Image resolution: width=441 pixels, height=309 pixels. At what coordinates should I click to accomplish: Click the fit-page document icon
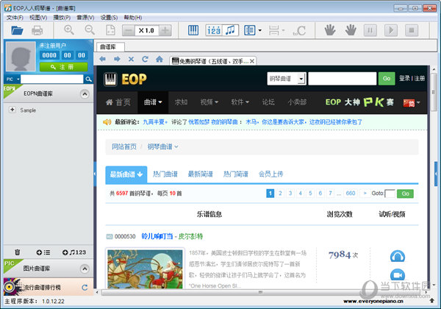[110, 30]
